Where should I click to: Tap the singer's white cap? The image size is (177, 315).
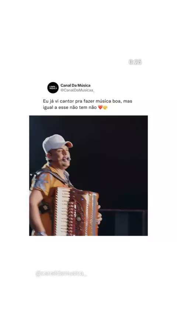coord(56,143)
